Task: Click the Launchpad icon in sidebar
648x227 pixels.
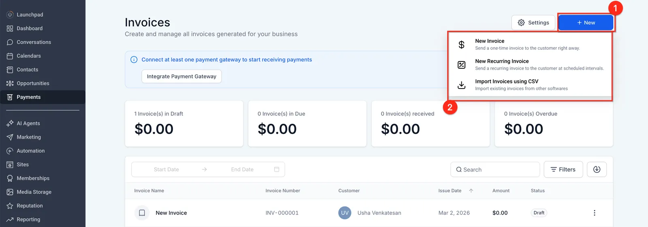Action: [10, 15]
